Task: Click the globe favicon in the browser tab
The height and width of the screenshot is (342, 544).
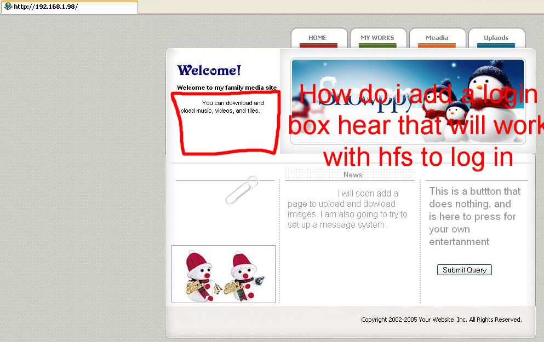Action: 7,7
